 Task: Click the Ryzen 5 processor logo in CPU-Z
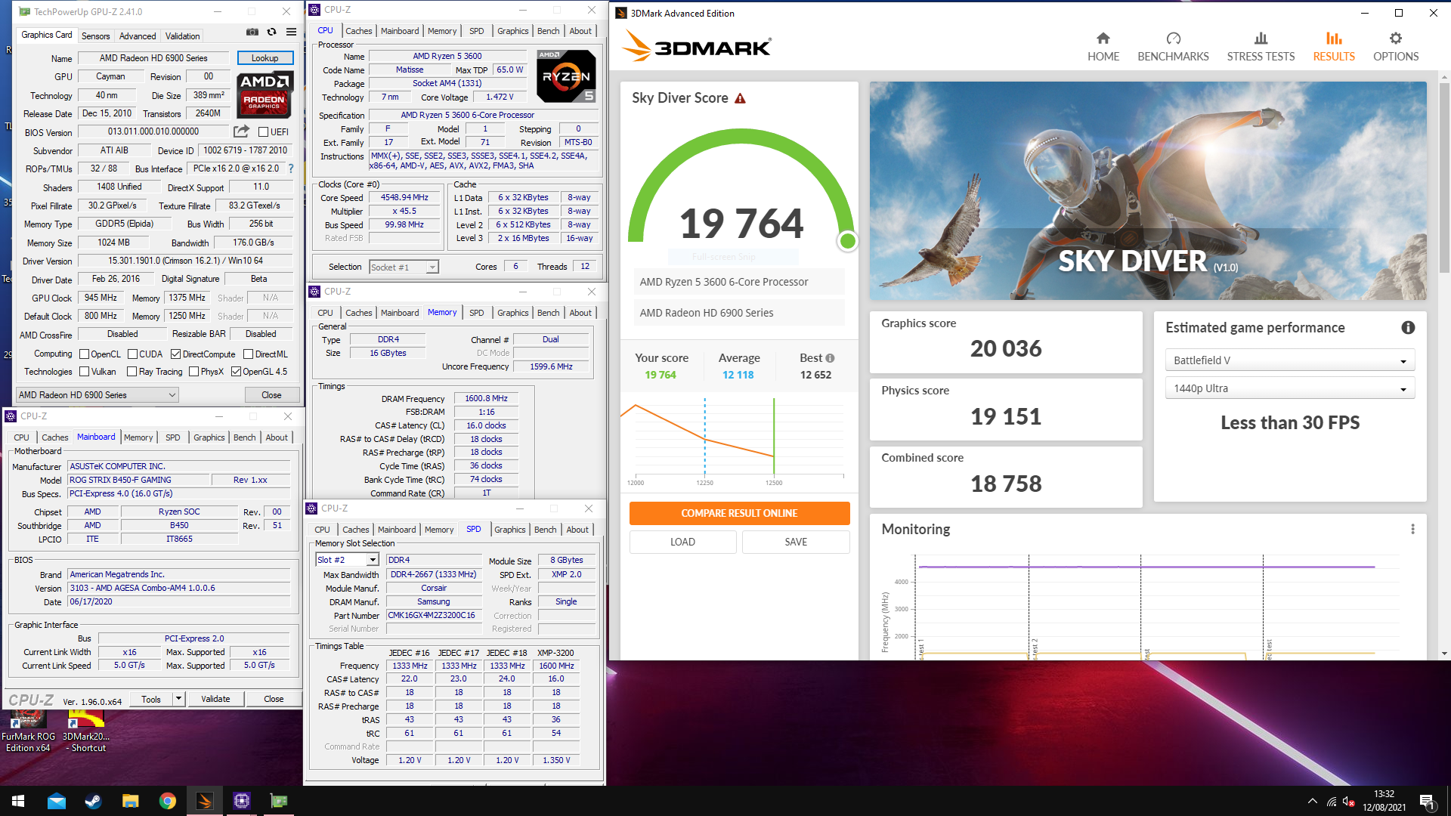pyautogui.click(x=566, y=76)
